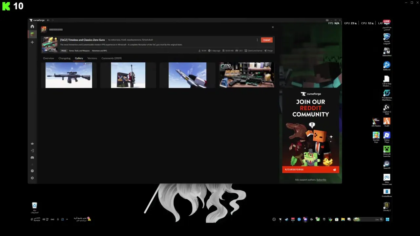Select the Gallery tab

[x=79, y=58]
